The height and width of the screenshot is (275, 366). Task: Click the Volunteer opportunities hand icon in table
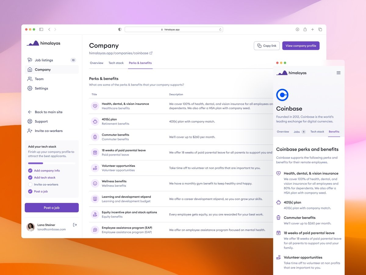[95, 168]
